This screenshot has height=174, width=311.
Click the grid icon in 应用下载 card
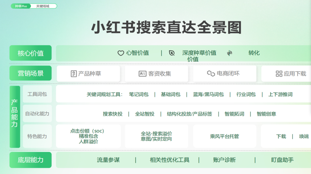[x=279, y=74]
